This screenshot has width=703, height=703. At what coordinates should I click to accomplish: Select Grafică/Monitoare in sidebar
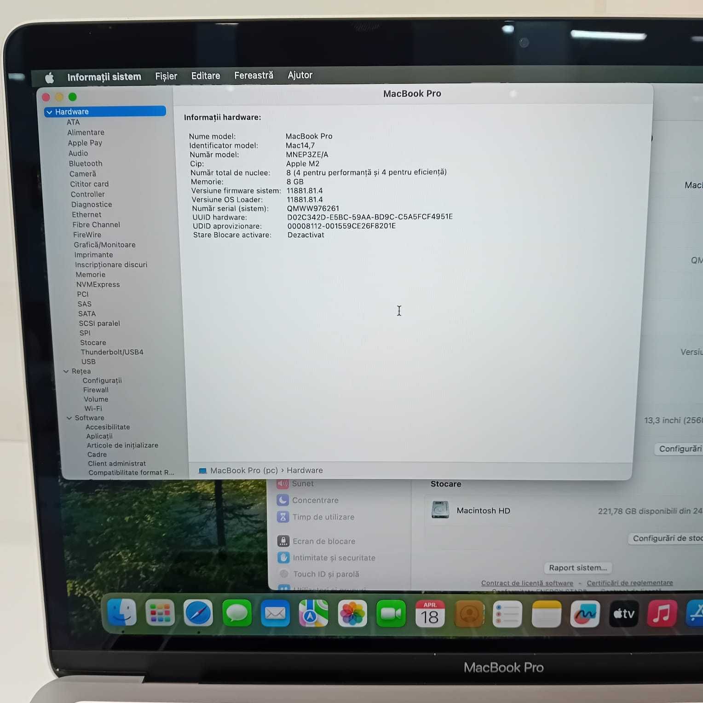[104, 245]
